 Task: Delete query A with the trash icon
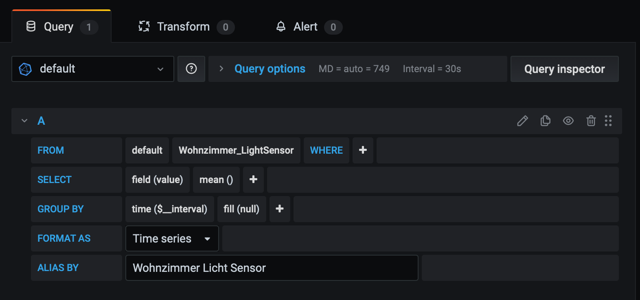pyautogui.click(x=591, y=121)
